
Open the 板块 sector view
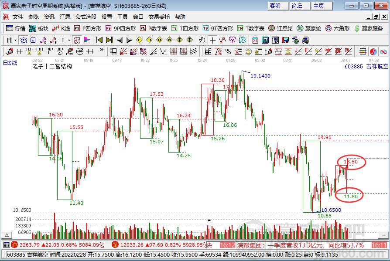pyautogui.click(x=38, y=29)
